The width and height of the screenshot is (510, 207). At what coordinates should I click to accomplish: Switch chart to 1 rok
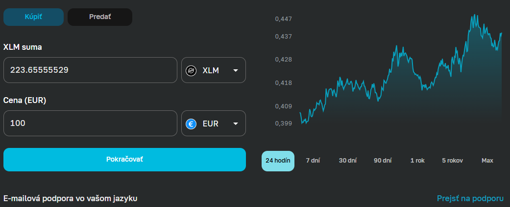tap(417, 161)
